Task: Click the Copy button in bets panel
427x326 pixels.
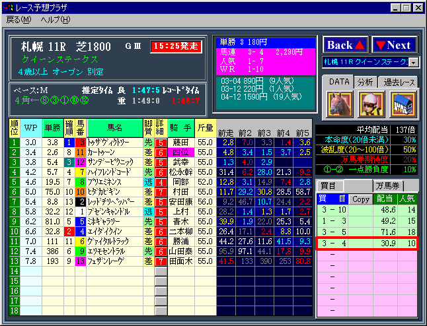Action: pos(361,198)
